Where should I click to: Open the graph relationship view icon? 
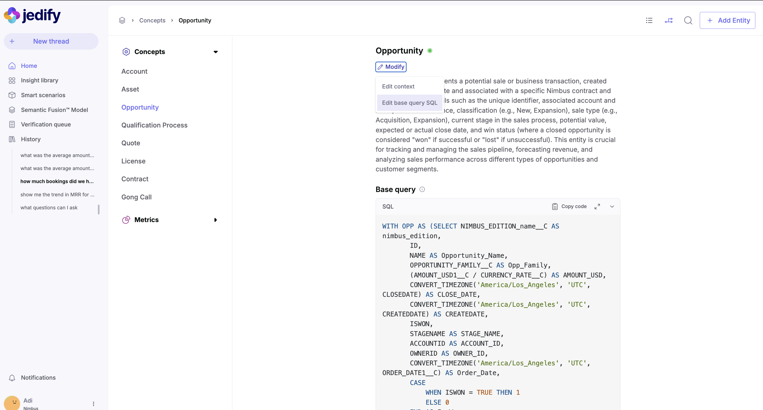point(668,20)
